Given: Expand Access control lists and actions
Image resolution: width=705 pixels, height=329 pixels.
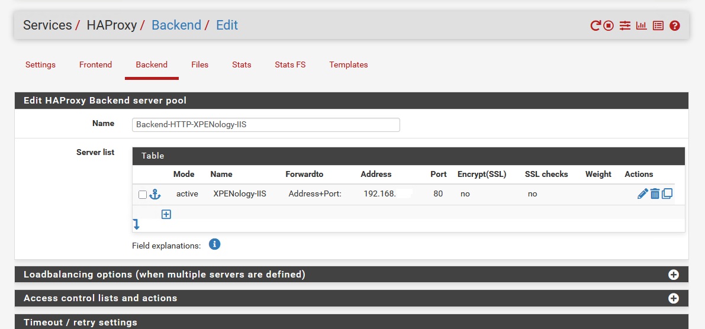Looking at the screenshot, I should click(x=673, y=298).
